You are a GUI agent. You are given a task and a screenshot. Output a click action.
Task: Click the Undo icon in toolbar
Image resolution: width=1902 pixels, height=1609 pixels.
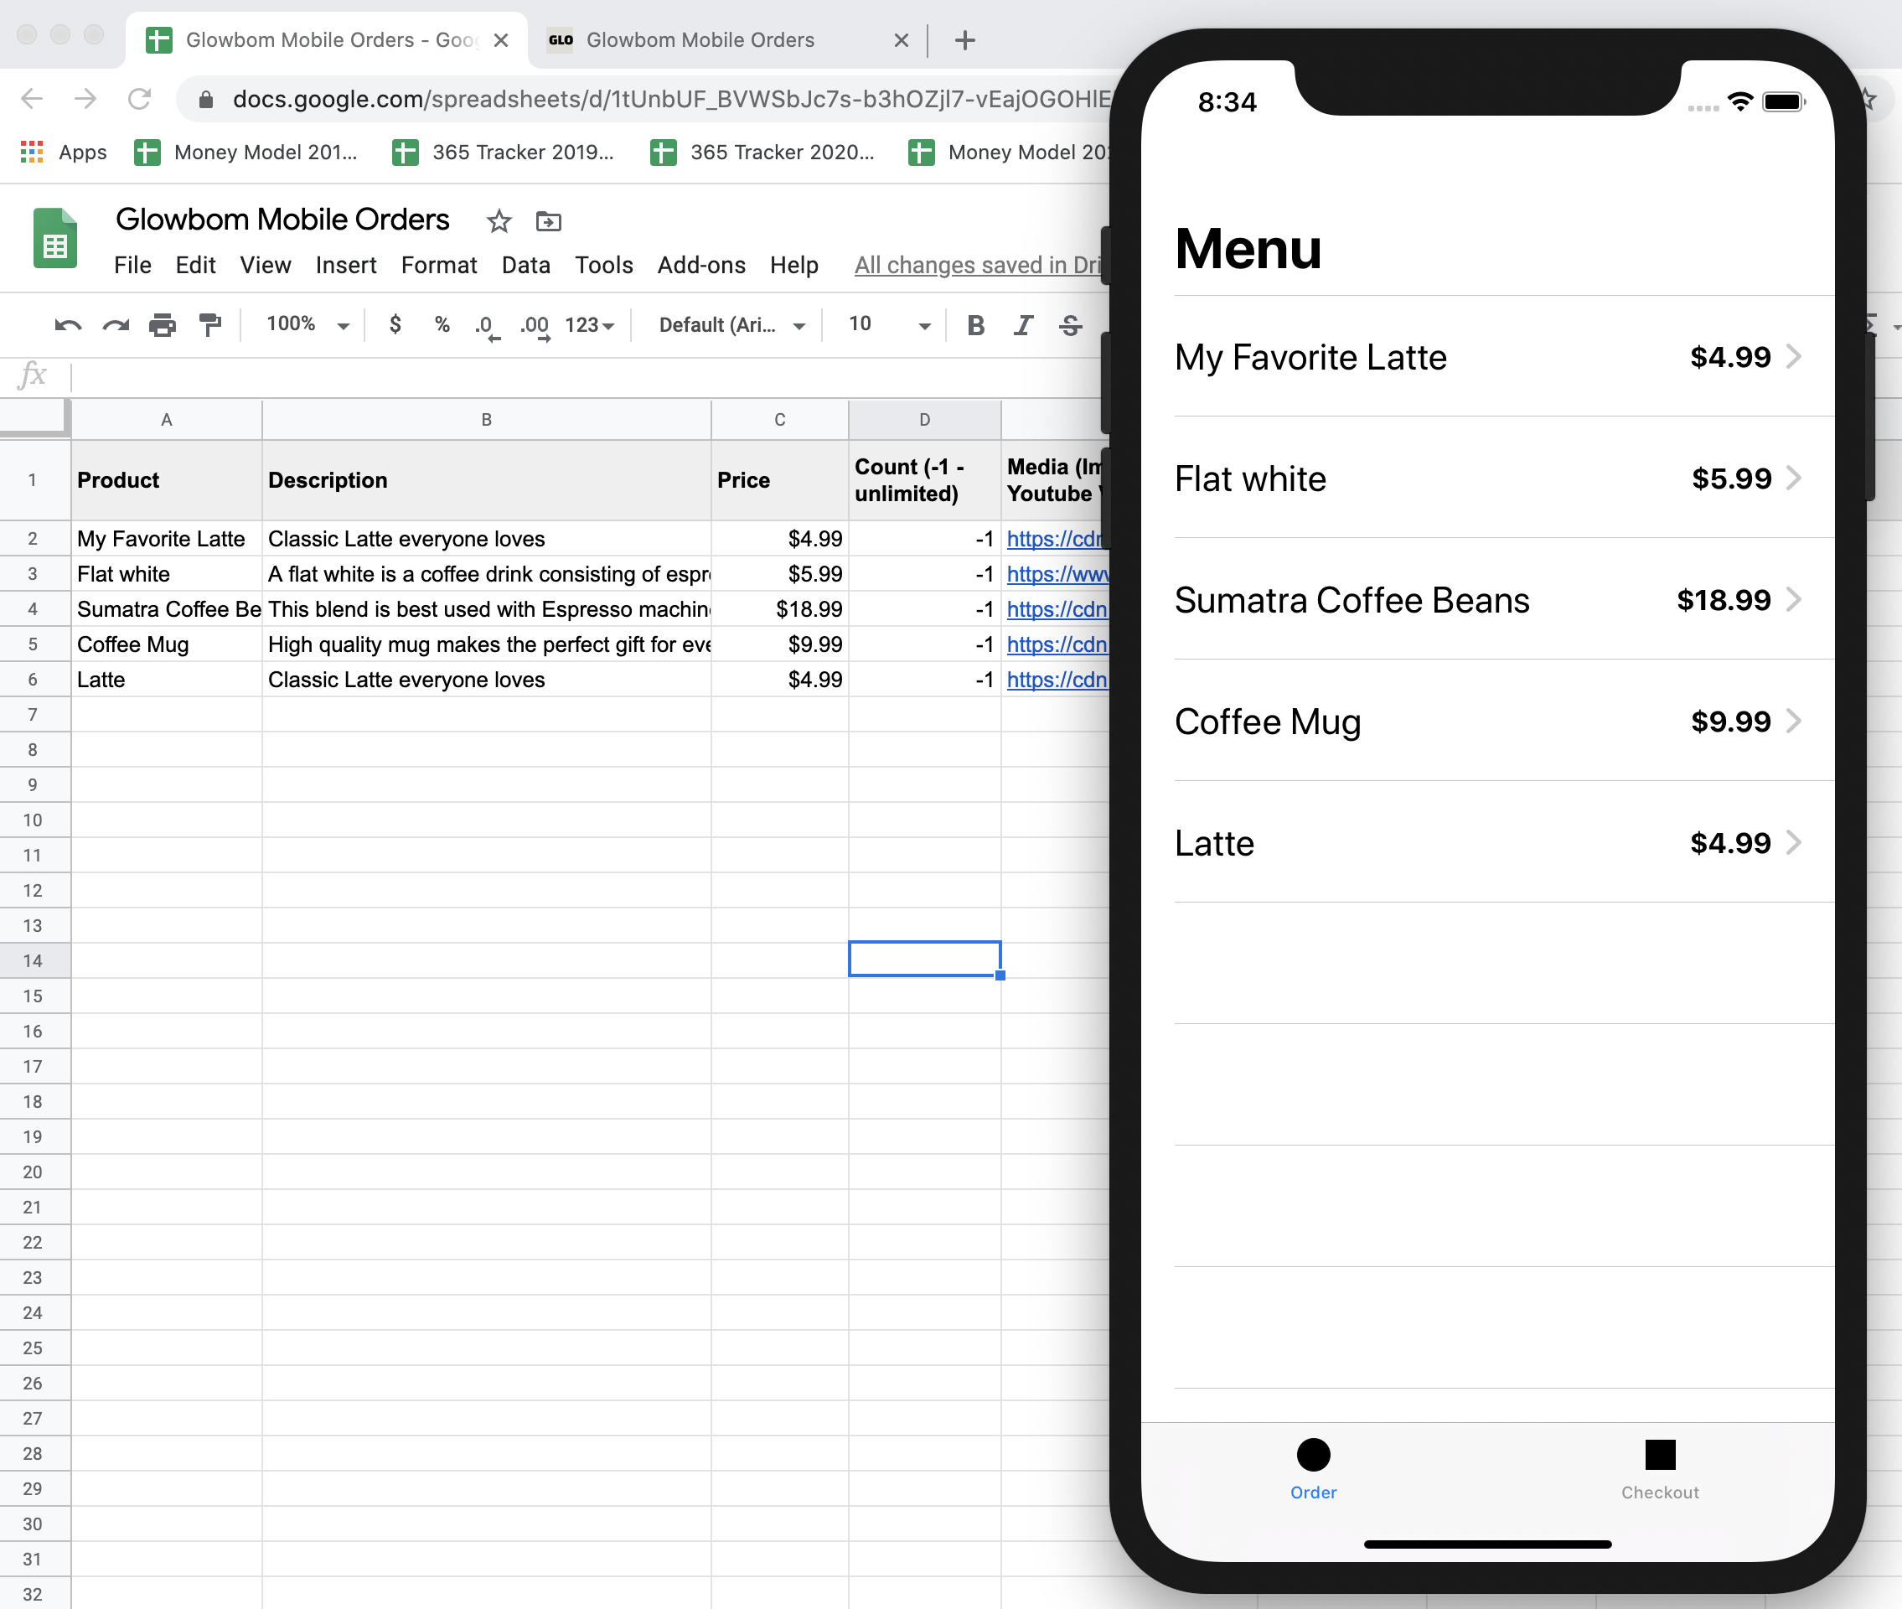pyautogui.click(x=68, y=324)
